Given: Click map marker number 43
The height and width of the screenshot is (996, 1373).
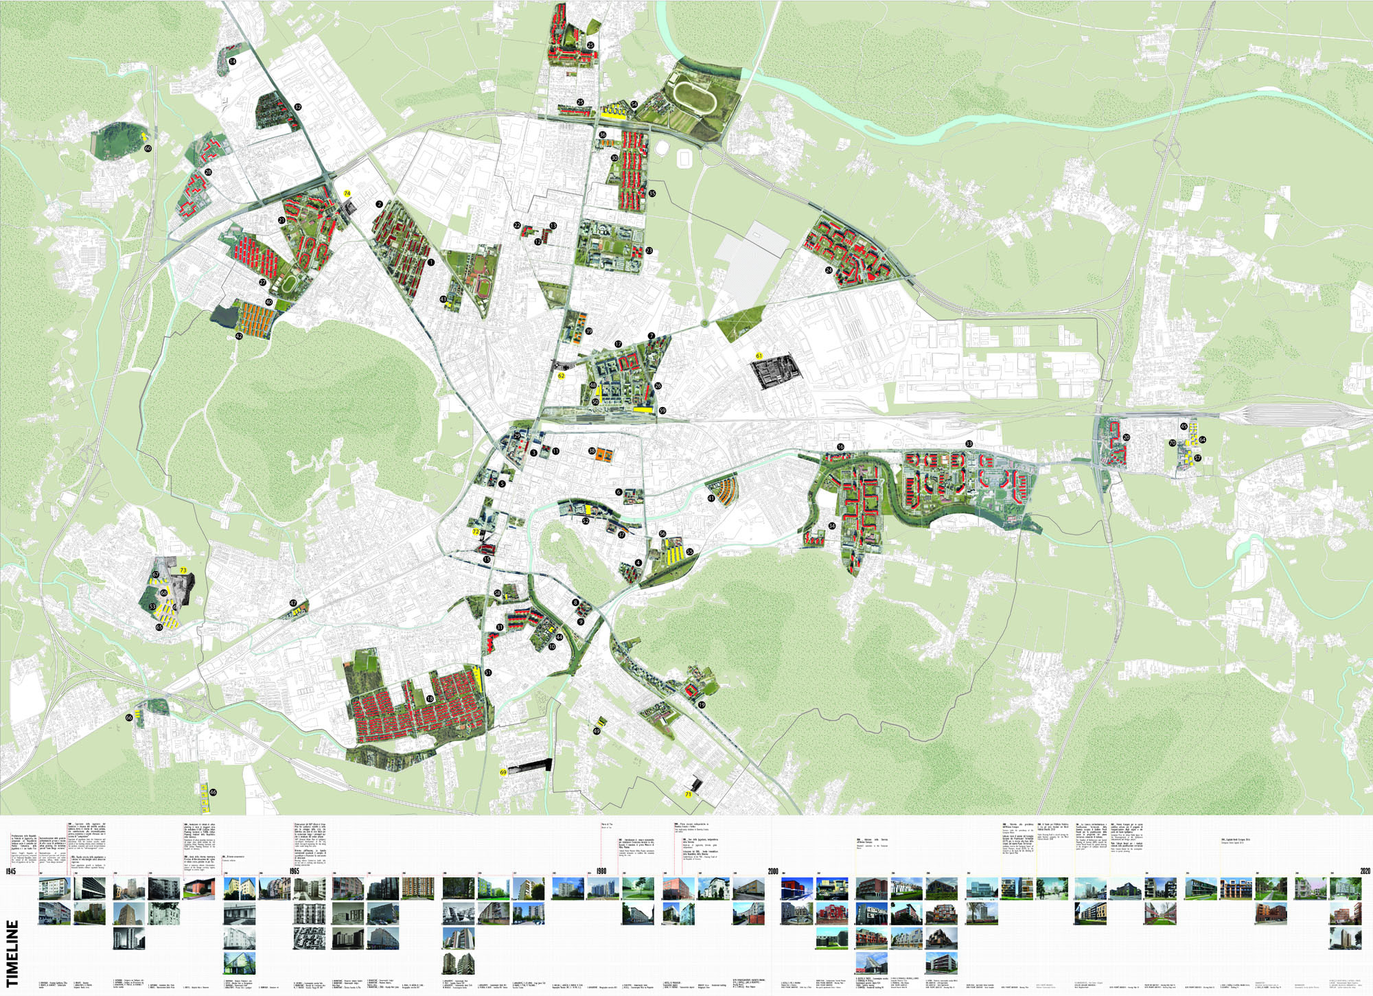Looking at the screenshot, I should click(443, 299).
